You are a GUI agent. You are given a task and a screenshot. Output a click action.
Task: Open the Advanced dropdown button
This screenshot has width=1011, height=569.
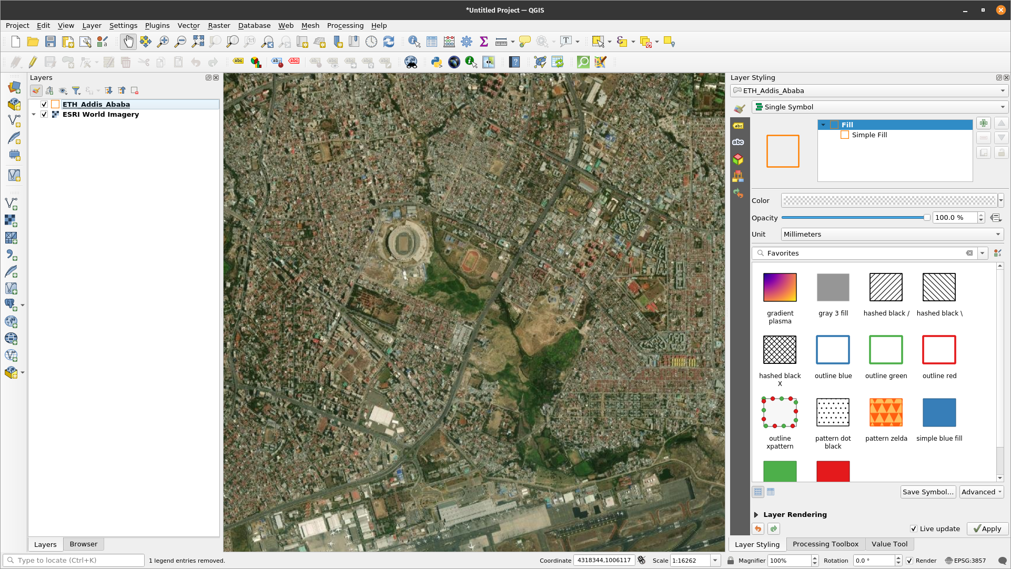coord(982,492)
